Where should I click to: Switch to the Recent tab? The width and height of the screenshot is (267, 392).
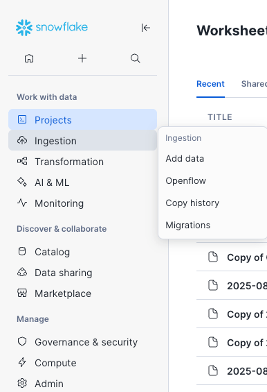(210, 84)
